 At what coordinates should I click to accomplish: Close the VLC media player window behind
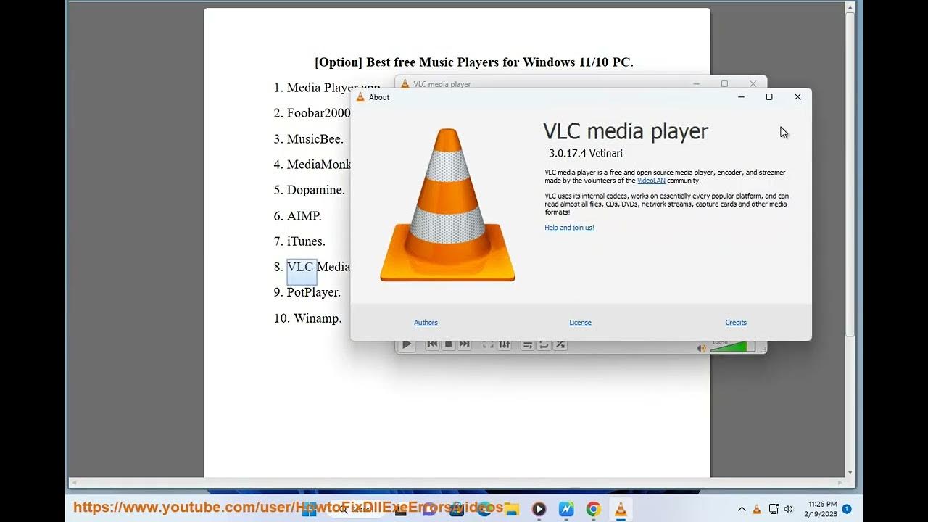click(x=753, y=83)
